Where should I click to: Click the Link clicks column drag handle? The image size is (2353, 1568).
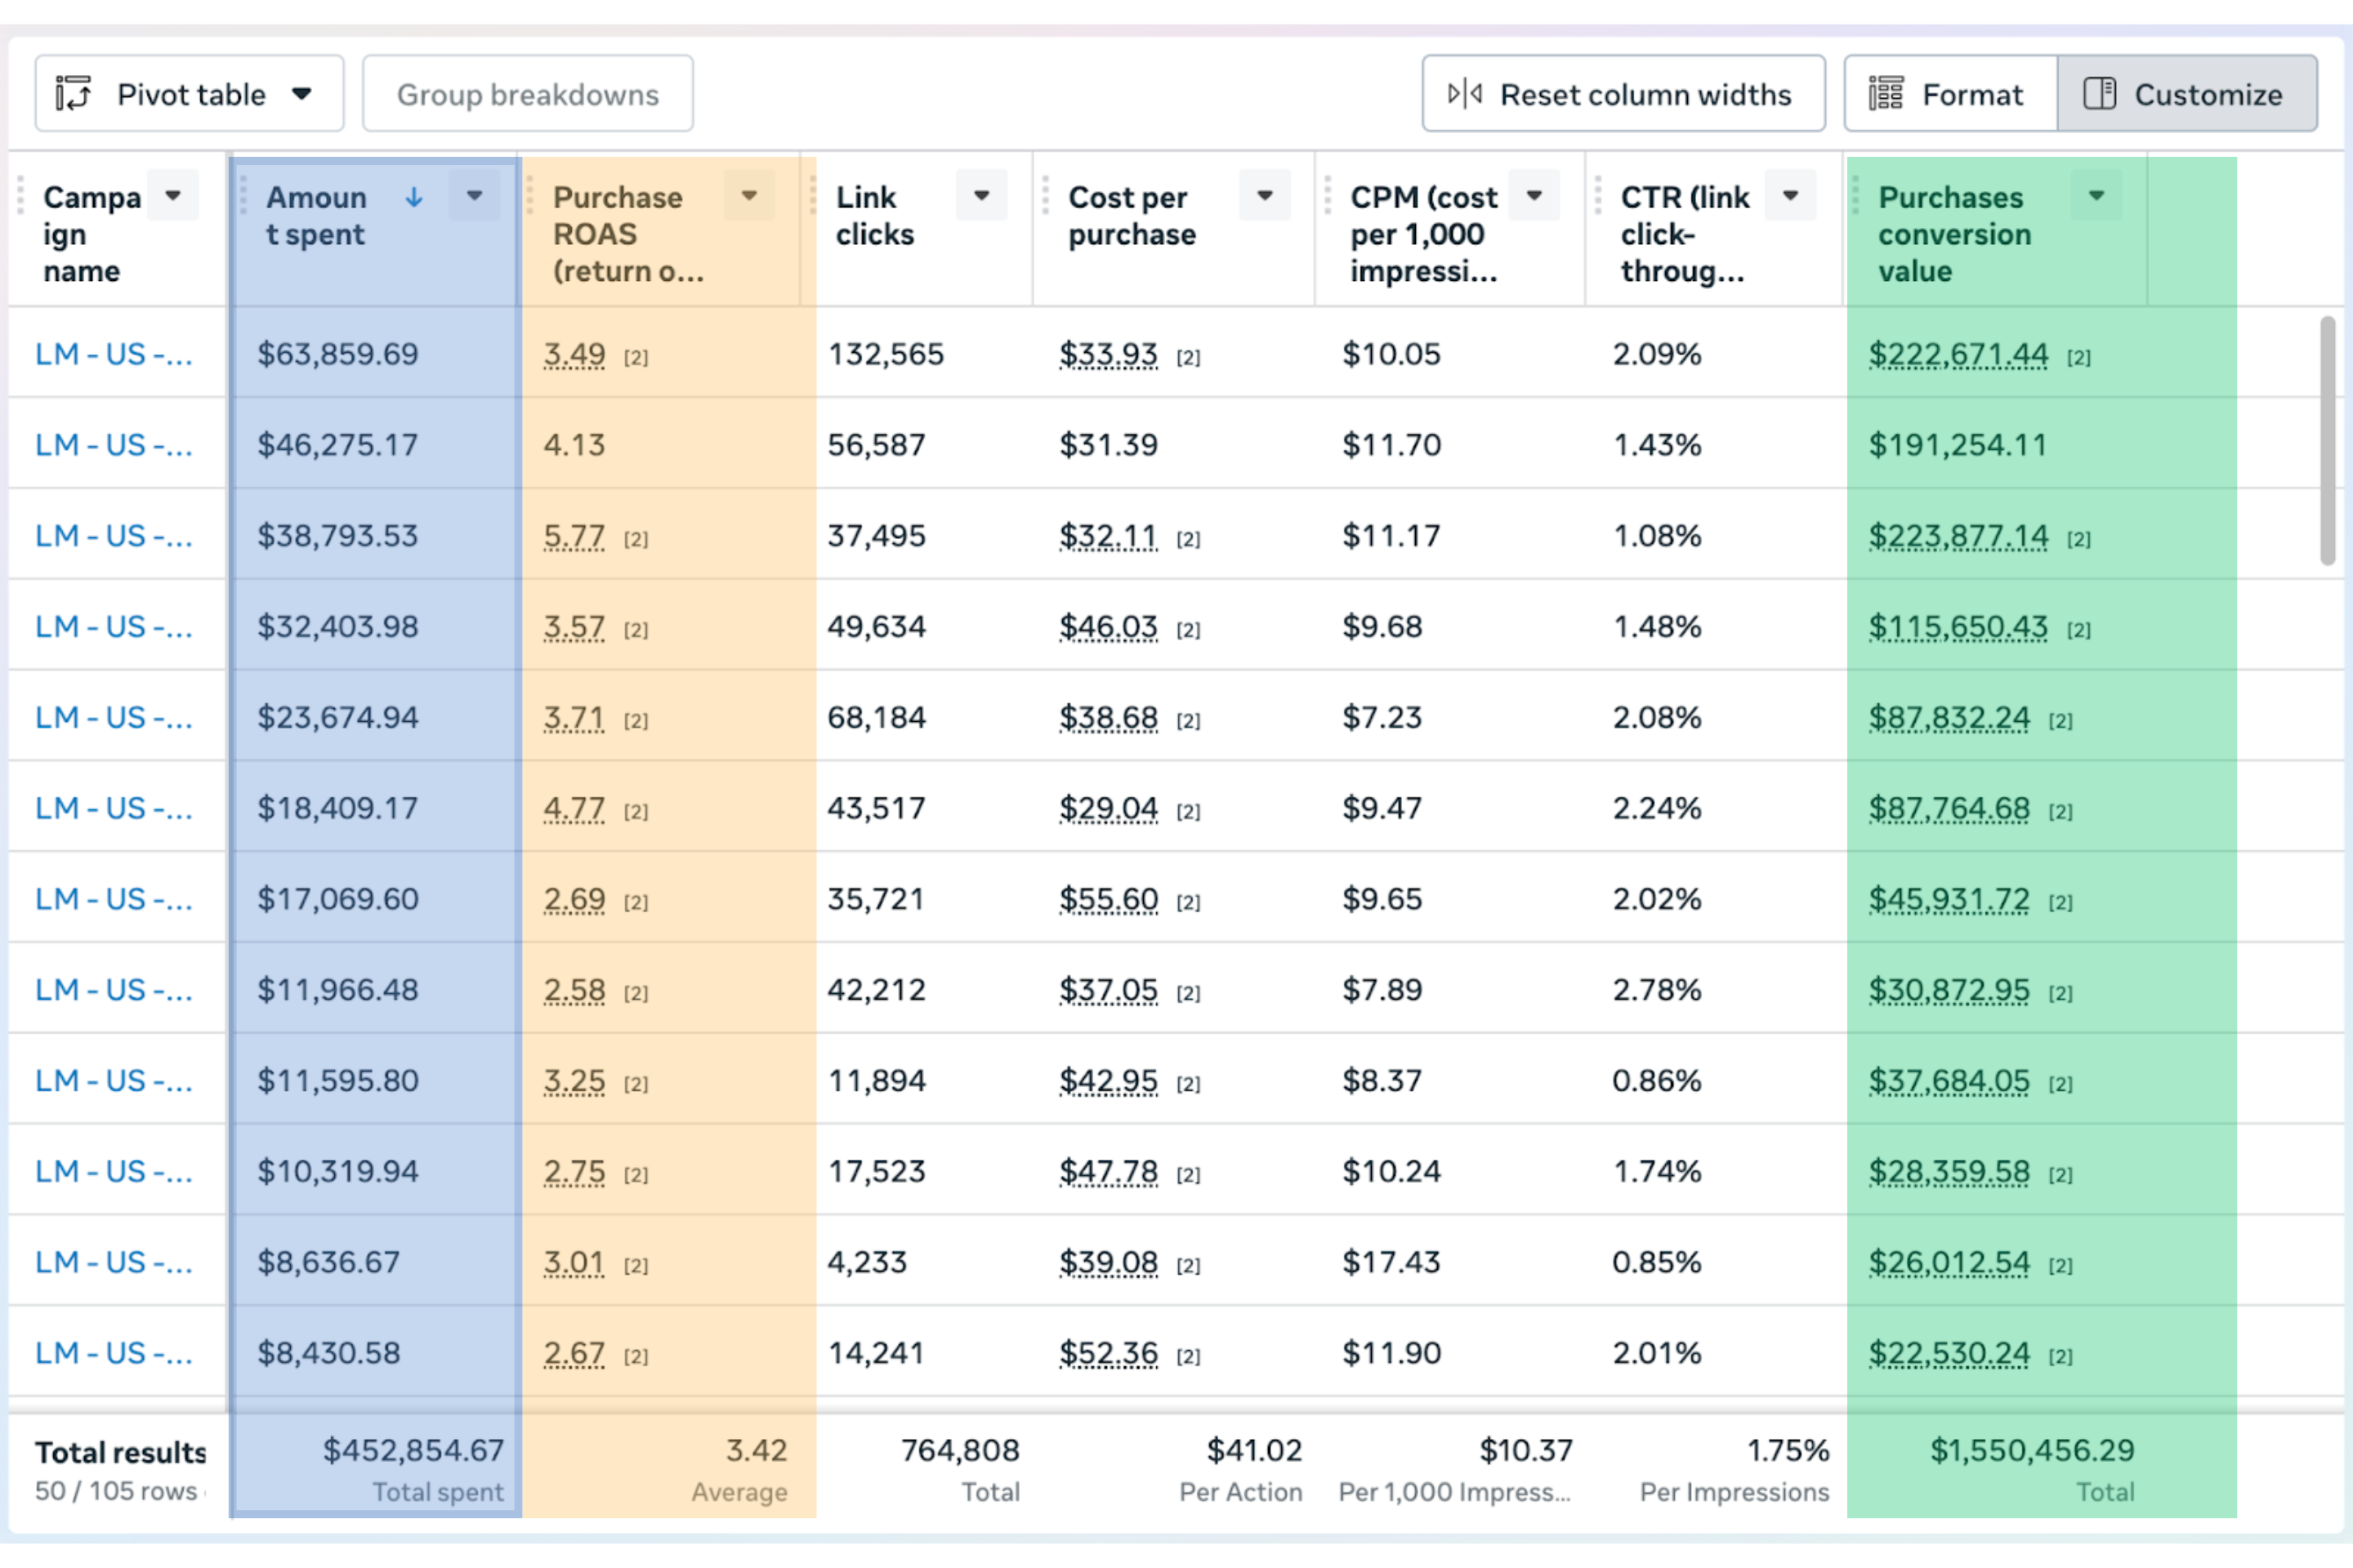tap(814, 196)
